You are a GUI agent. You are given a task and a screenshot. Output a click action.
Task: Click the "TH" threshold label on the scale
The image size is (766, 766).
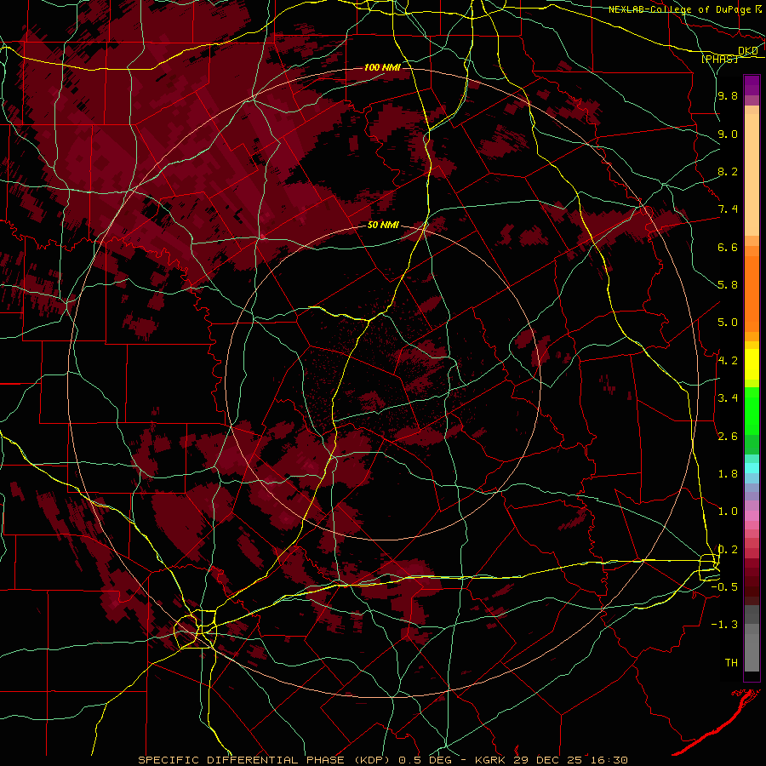point(731,663)
